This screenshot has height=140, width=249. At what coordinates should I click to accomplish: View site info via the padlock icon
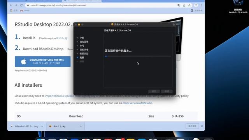pos(28,5)
